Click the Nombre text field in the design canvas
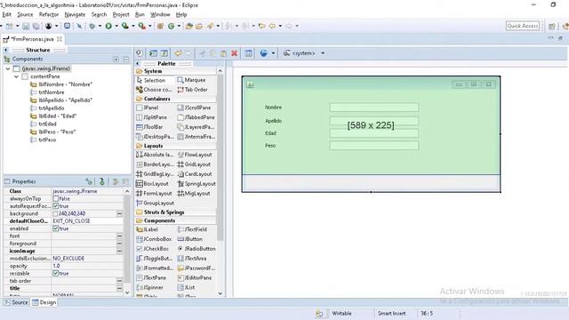This screenshot has height=320, width=569. tap(373, 108)
